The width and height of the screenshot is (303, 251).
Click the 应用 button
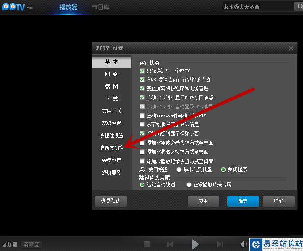(203, 201)
